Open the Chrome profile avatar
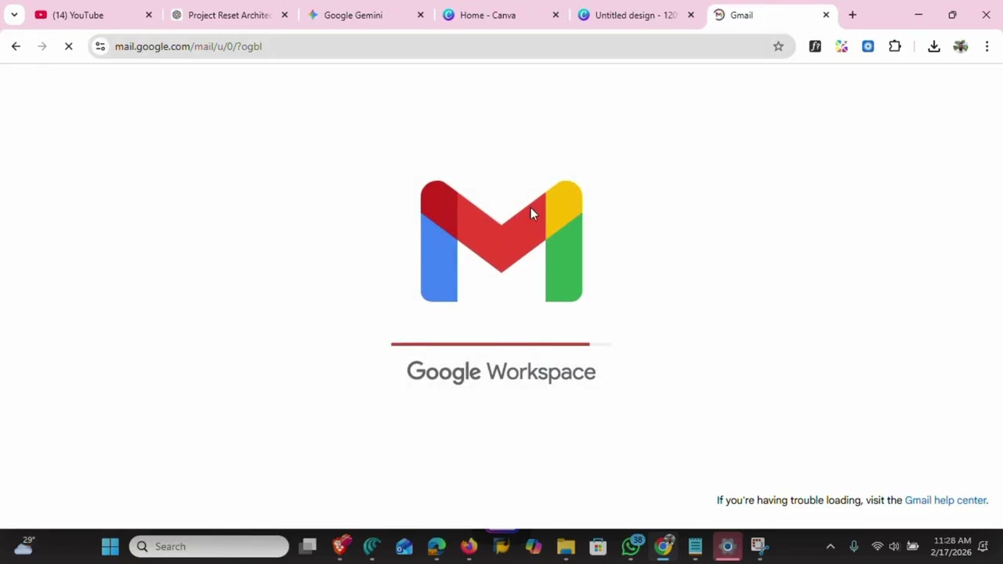This screenshot has width=1003, height=564. (961, 46)
